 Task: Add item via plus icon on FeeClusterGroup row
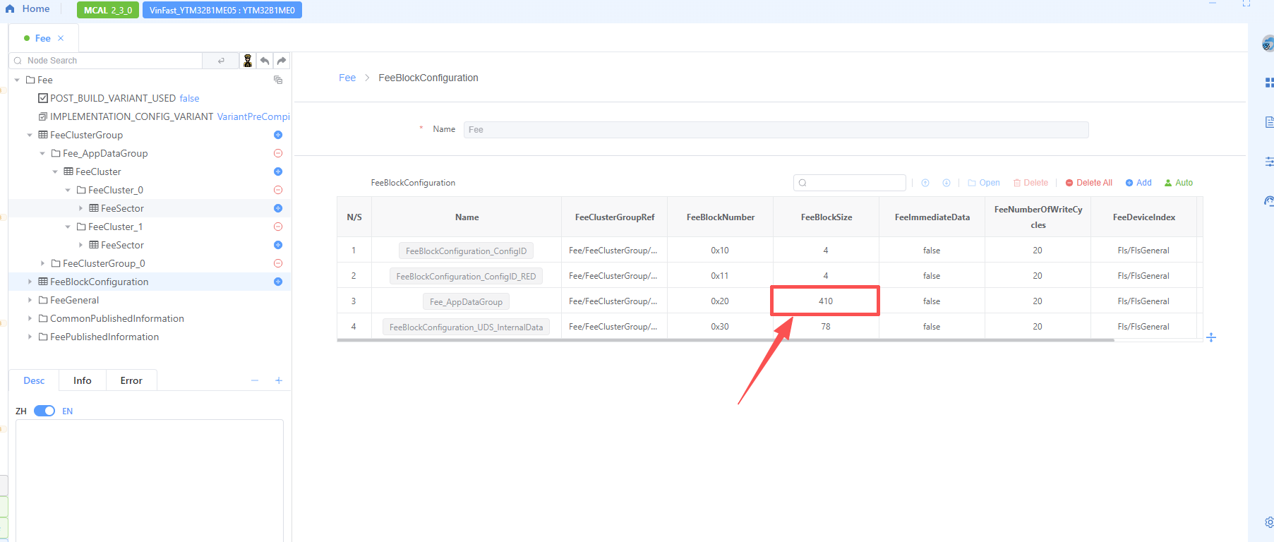[x=278, y=135]
